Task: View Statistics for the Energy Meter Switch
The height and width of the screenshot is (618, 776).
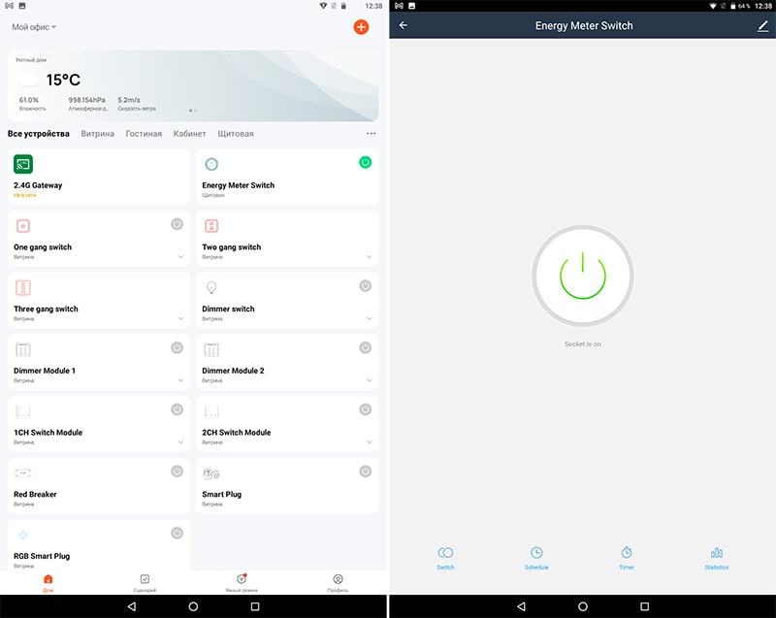Action: pyautogui.click(x=716, y=554)
